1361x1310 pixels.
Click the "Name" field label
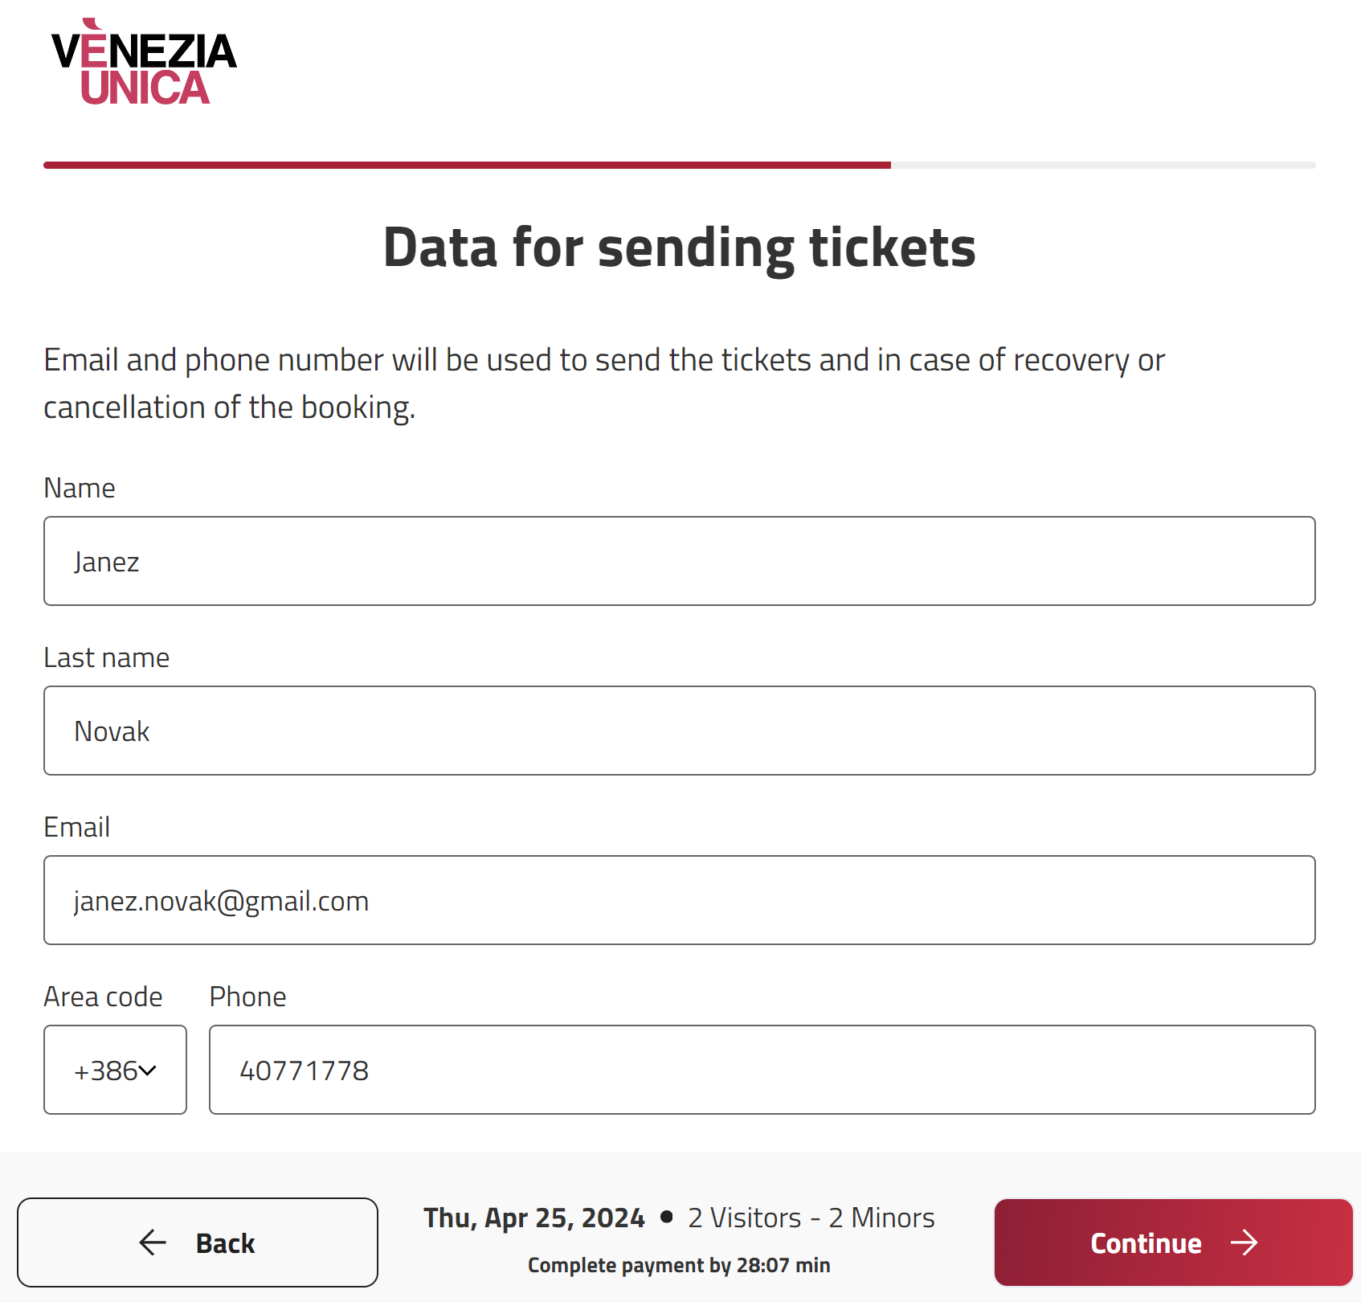(80, 488)
